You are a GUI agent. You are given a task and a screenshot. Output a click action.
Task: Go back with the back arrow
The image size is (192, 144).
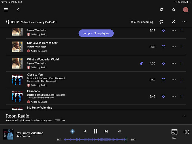click(18, 10)
